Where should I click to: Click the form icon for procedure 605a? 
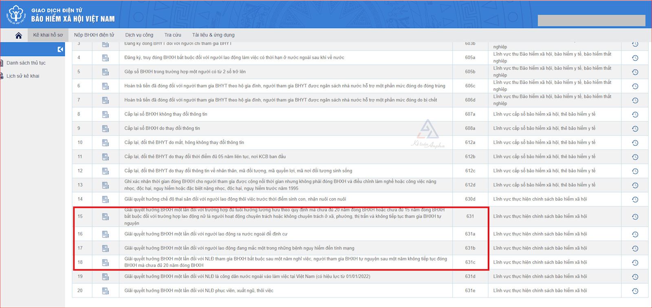[x=105, y=58]
